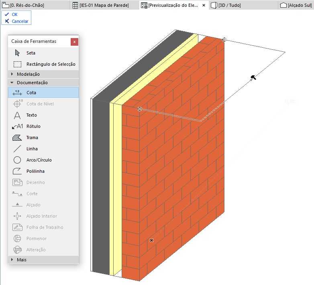The image size is (314, 285).
Task: Activate the Cota dimension tool icon
Action: point(17,93)
